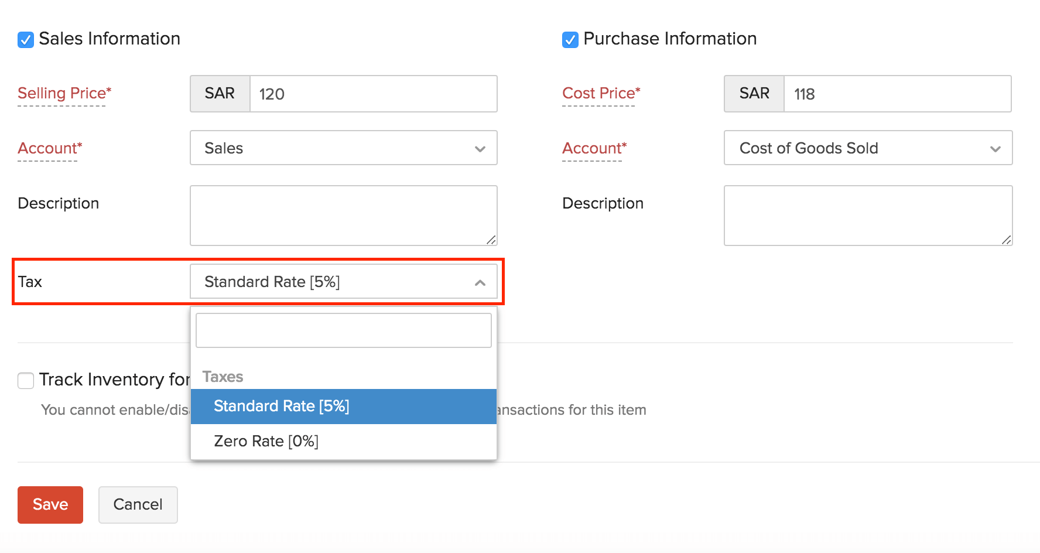Click the Selling Price value field
Screen dimensions: 1040x553
pos(374,94)
